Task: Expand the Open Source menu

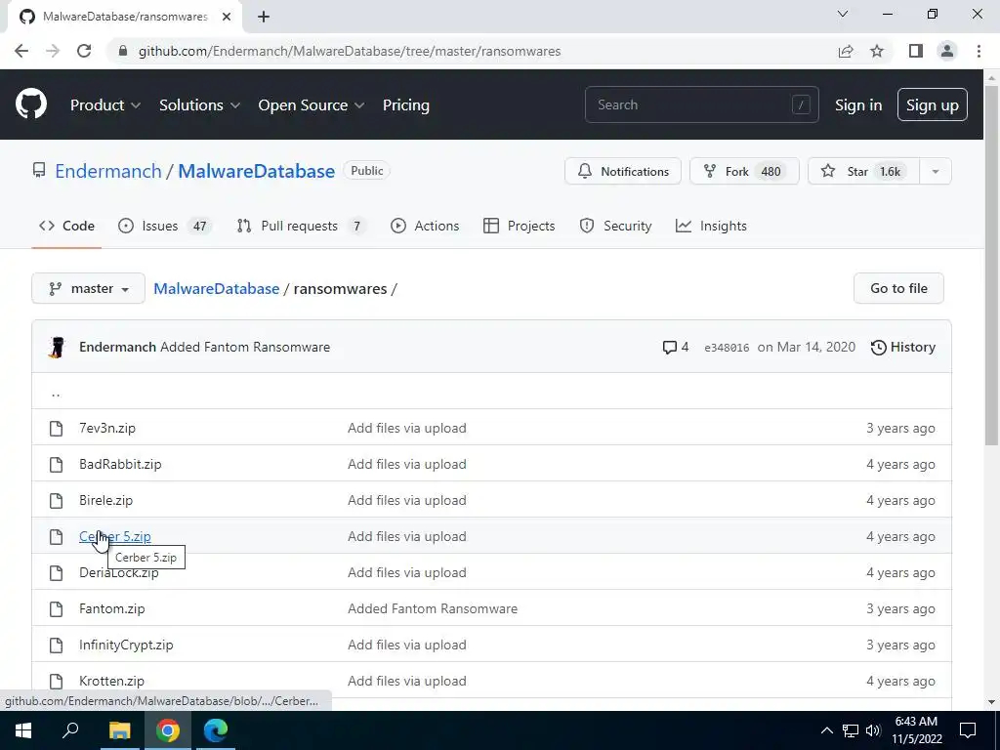Action: [x=312, y=104]
